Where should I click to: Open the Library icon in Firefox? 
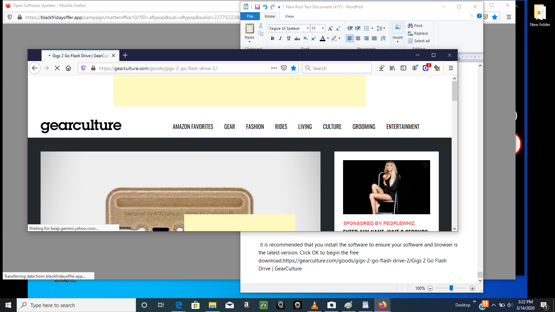[x=392, y=68]
